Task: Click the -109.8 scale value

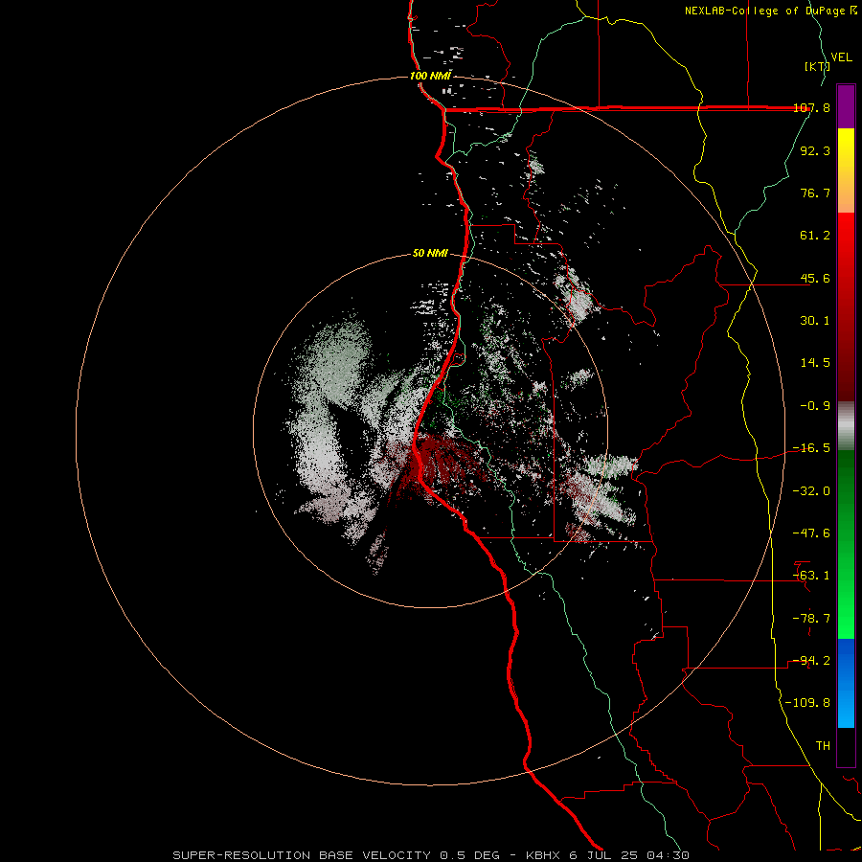Action: (808, 703)
